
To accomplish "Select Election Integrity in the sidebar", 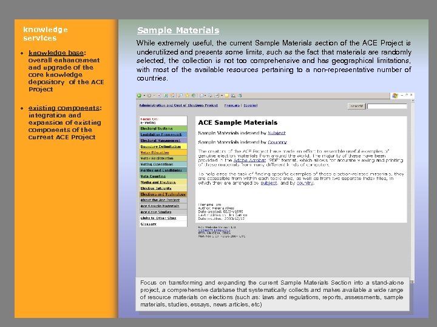I will click(x=163, y=188).
